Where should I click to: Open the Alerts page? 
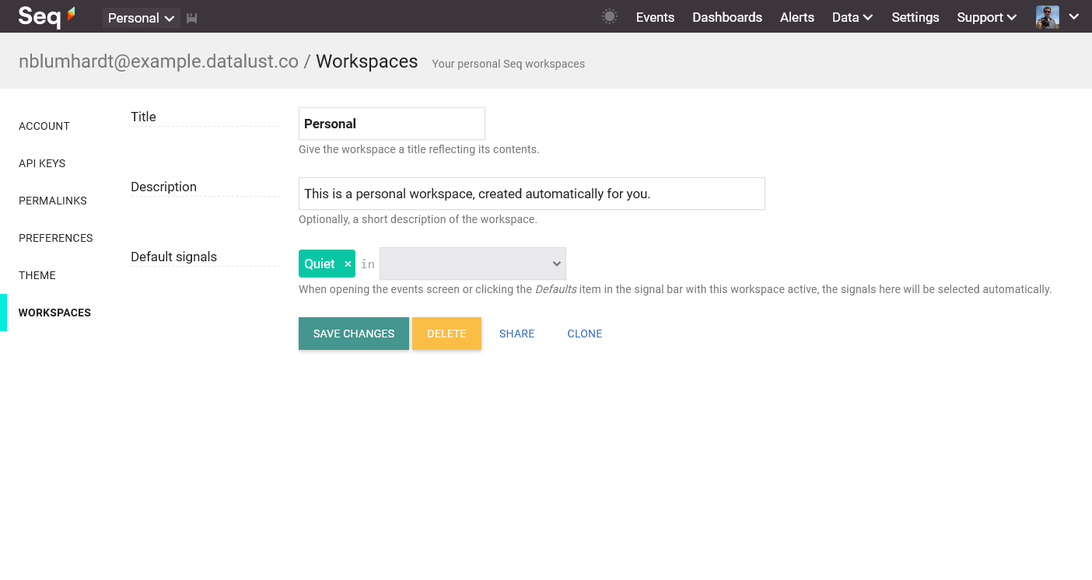click(797, 17)
